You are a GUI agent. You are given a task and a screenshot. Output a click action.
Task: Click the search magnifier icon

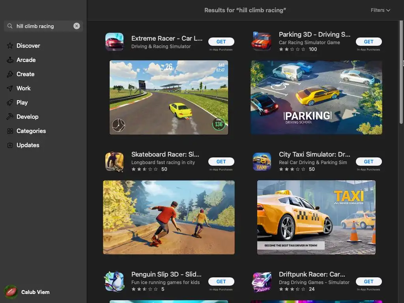tap(10, 26)
